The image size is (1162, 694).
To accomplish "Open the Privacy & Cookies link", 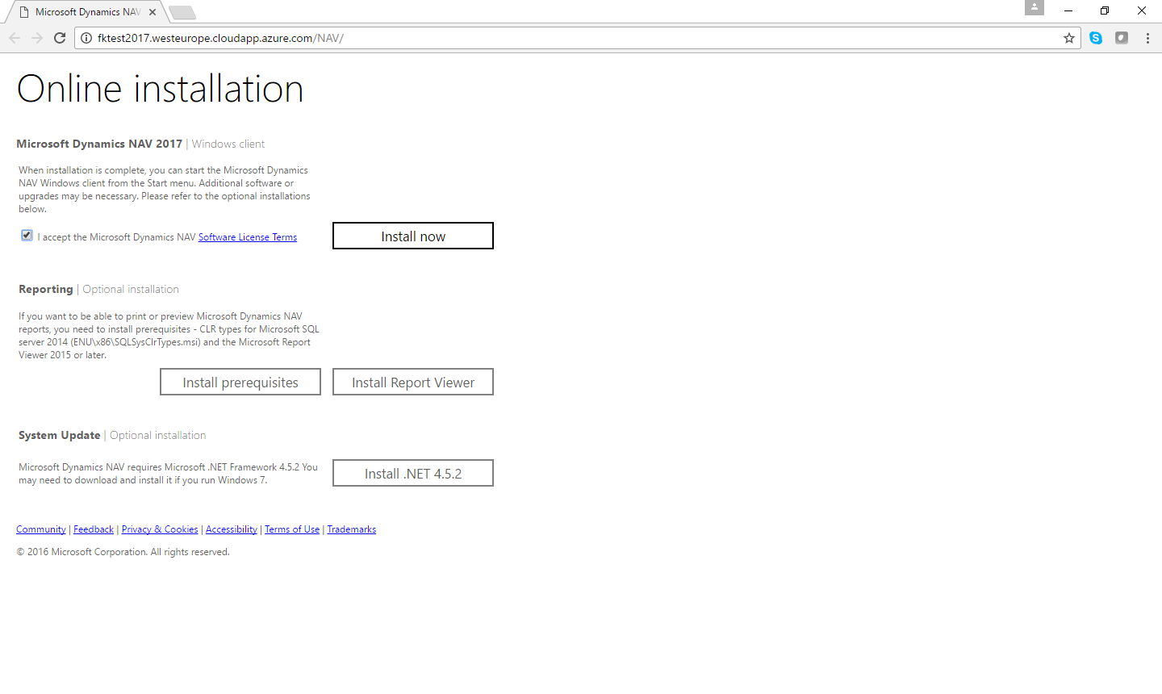I will pos(160,529).
